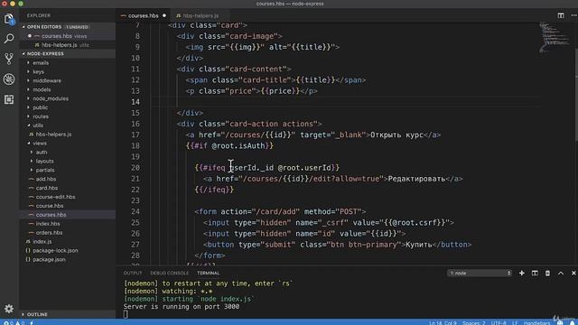Select the TERMINAL panel tab
This screenshot has height=325, width=578.
[x=209, y=273]
